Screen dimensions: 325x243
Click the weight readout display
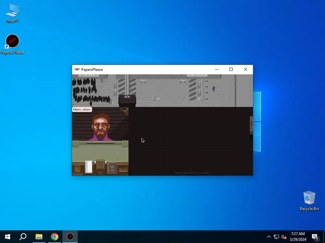pos(123,170)
